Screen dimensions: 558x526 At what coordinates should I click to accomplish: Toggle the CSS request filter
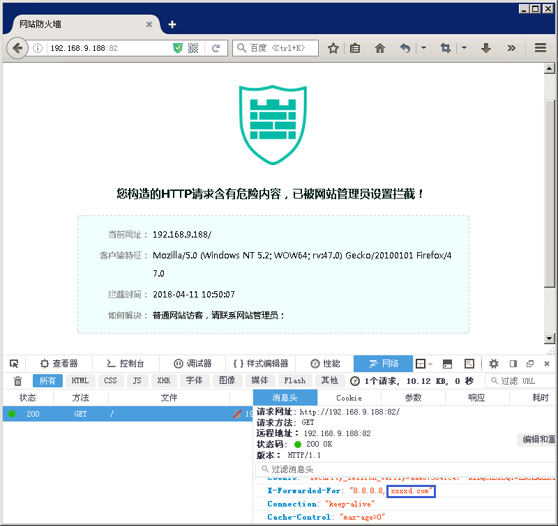tap(110, 381)
